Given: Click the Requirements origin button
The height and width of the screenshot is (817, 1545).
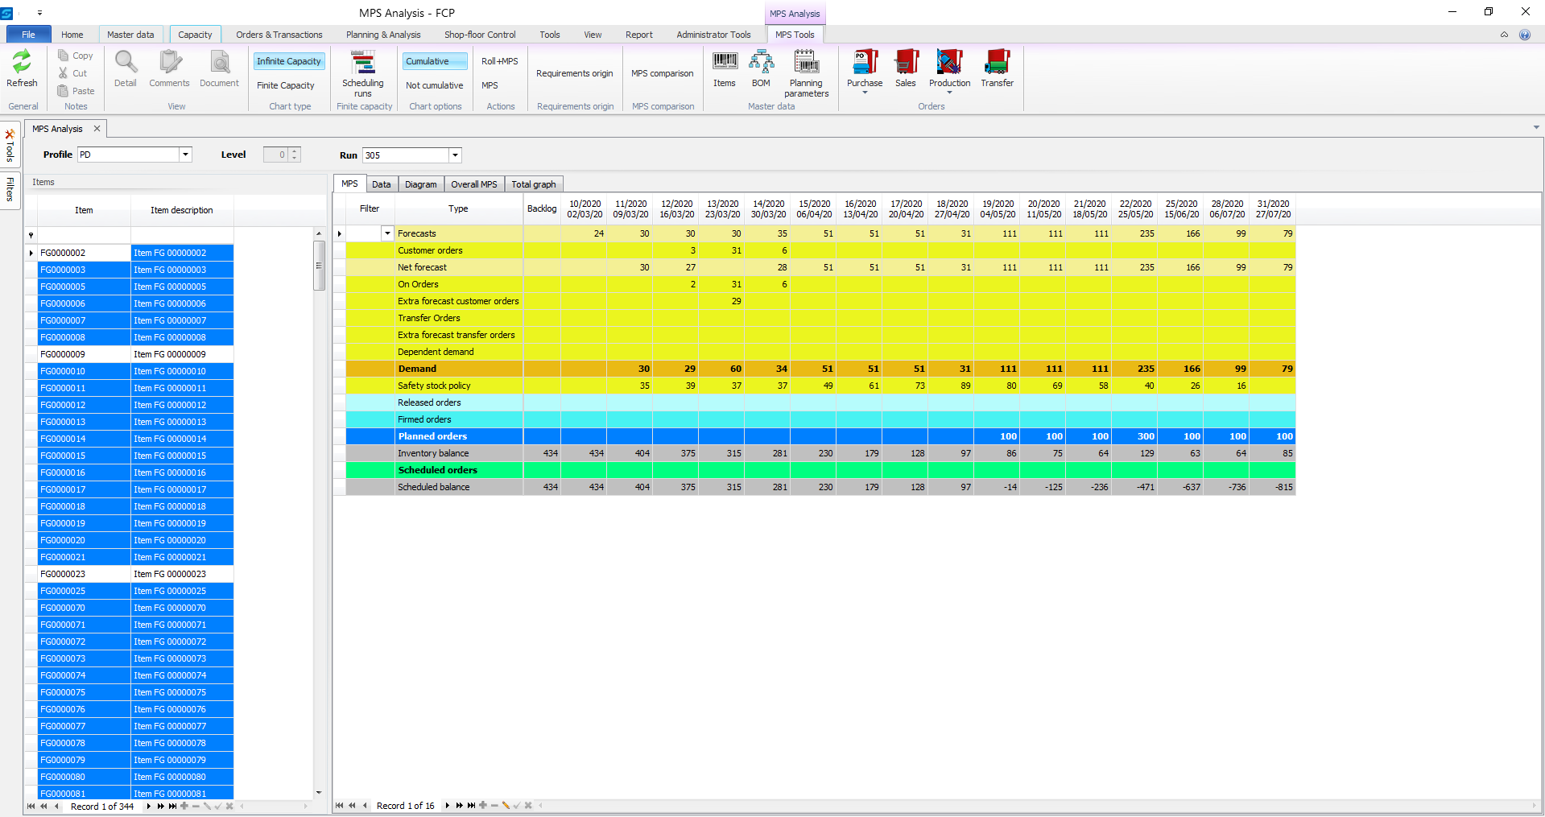Looking at the screenshot, I should point(575,73).
